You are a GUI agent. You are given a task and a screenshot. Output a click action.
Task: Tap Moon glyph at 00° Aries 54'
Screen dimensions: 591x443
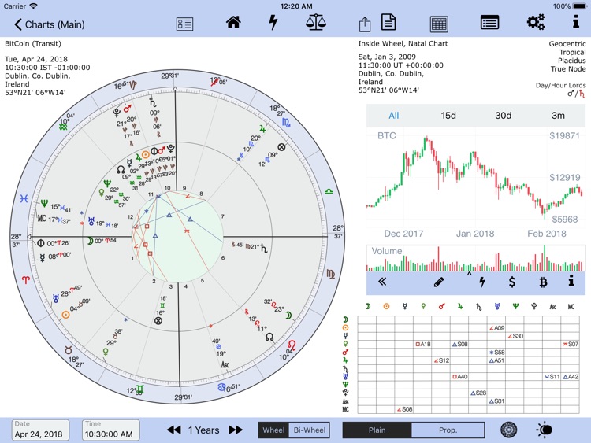[90, 241]
